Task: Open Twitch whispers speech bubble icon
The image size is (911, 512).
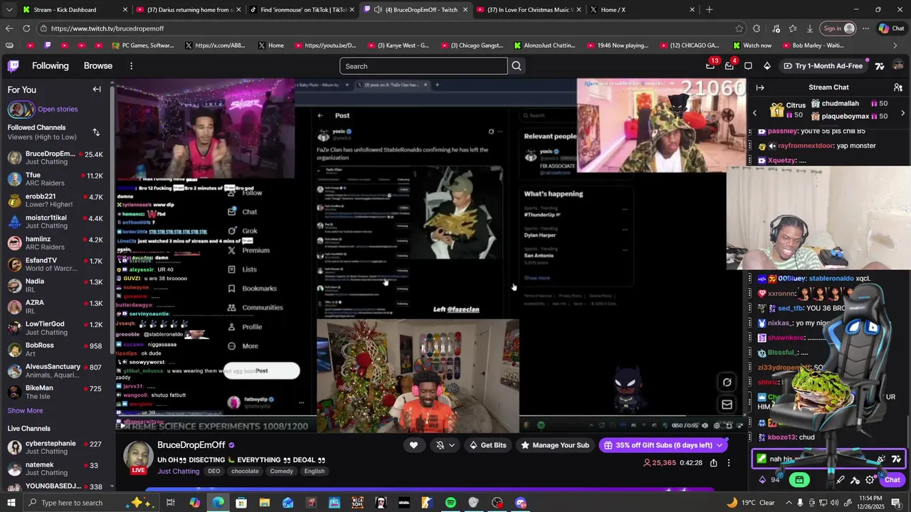Action: point(748,66)
